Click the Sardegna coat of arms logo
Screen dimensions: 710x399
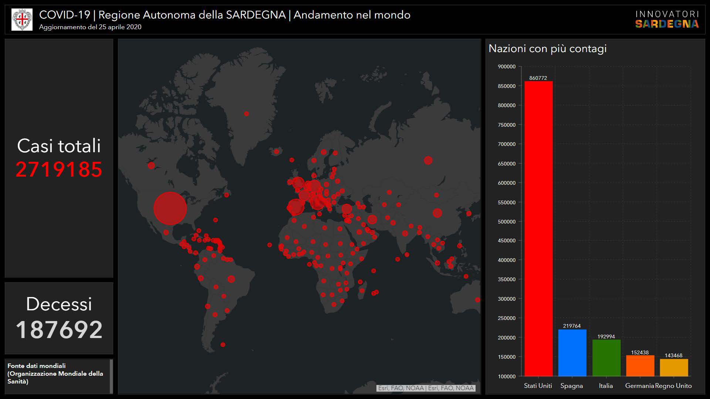click(22, 20)
